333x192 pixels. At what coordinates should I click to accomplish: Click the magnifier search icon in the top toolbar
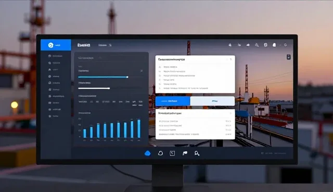tap(257, 45)
